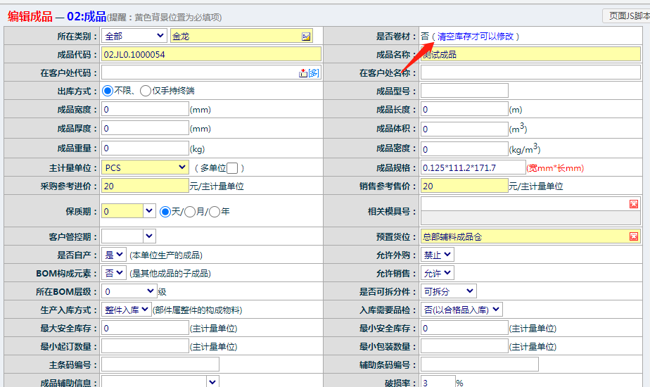Click the 成品规格 input field
The height and width of the screenshot is (387, 650).
(473, 167)
